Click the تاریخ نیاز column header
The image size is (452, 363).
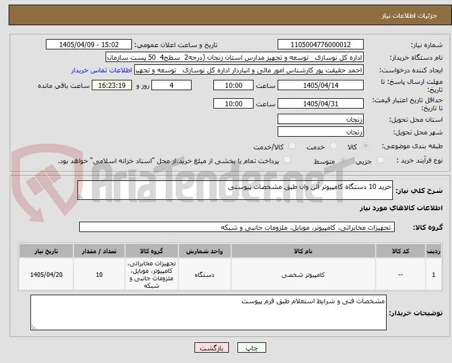46,251
